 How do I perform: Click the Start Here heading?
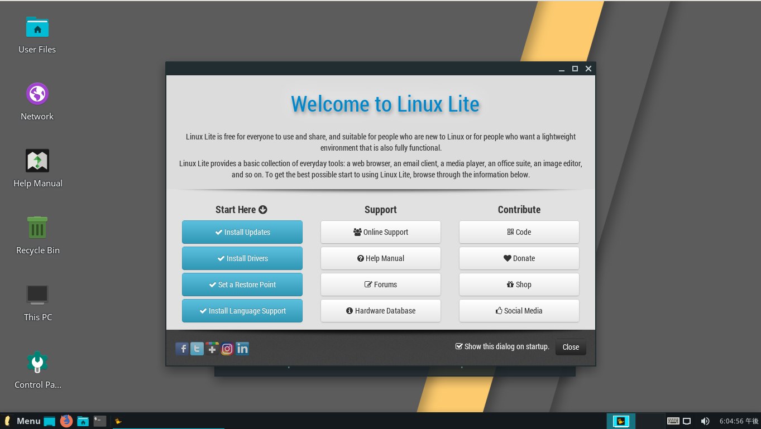[241, 210]
